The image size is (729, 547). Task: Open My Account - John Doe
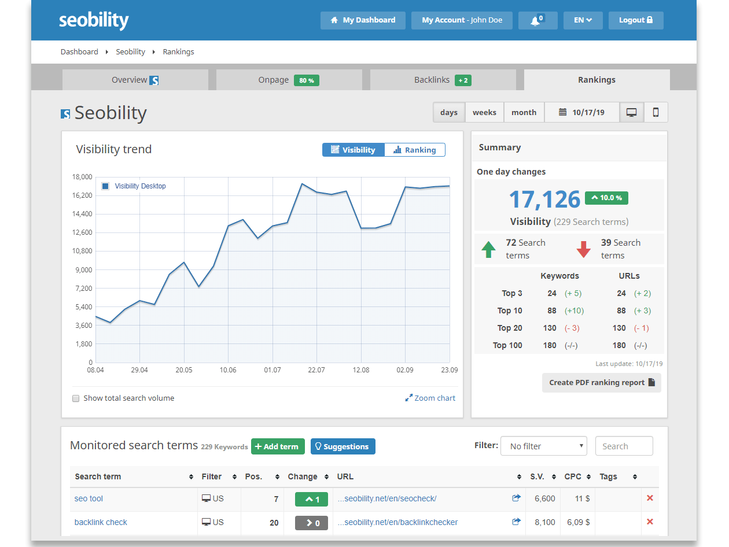(x=462, y=20)
